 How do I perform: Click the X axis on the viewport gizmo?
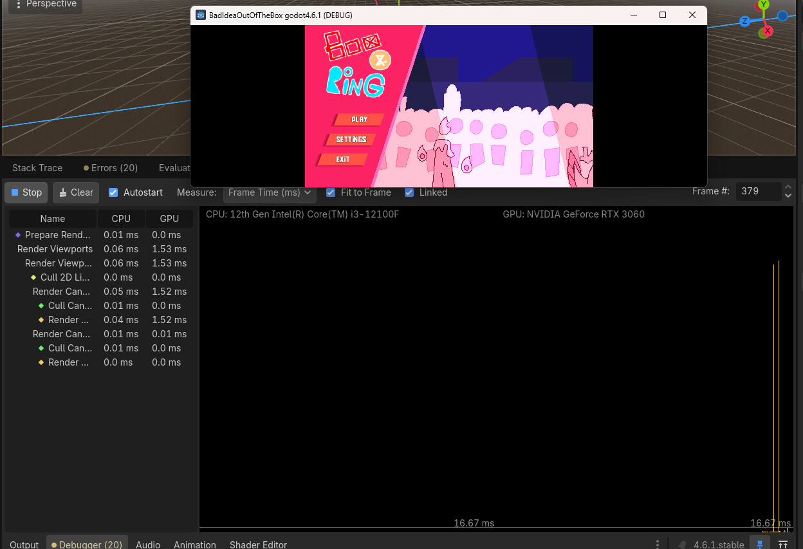pos(767,30)
